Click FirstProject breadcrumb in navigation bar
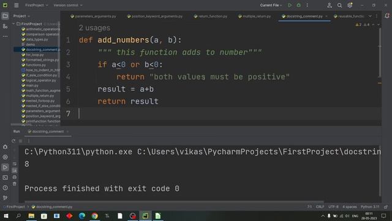The height and width of the screenshot is (221, 392). [14, 207]
